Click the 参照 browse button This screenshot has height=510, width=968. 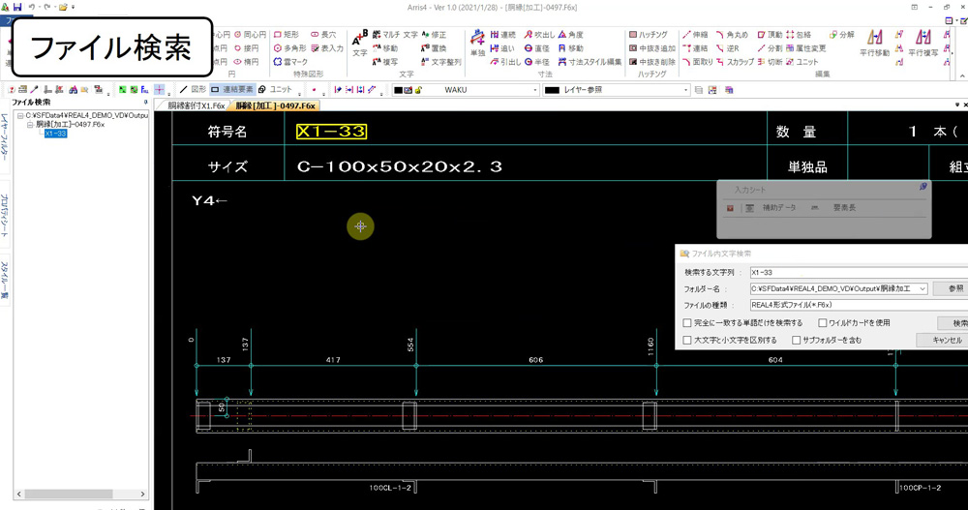pos(953,288)
